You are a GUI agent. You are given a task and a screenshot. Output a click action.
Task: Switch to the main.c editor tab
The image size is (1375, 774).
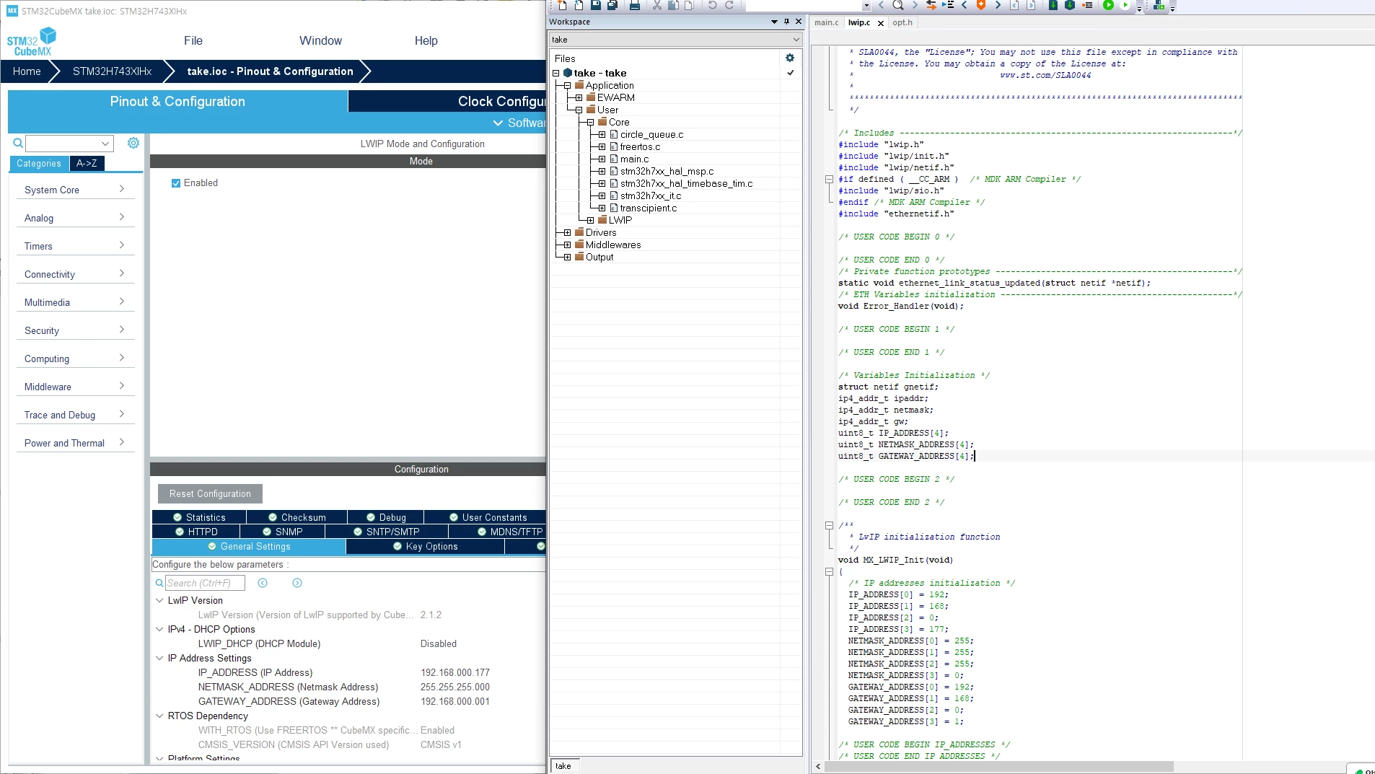[x=827, y=22]
